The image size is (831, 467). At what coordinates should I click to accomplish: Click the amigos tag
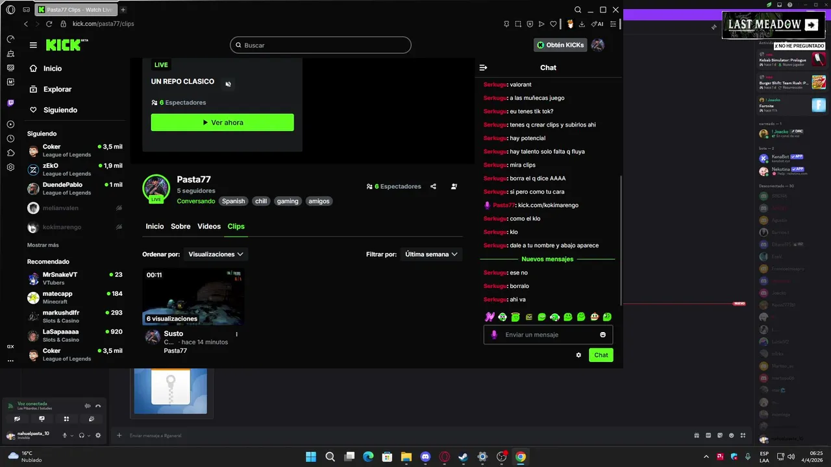(x=319, y=201)
